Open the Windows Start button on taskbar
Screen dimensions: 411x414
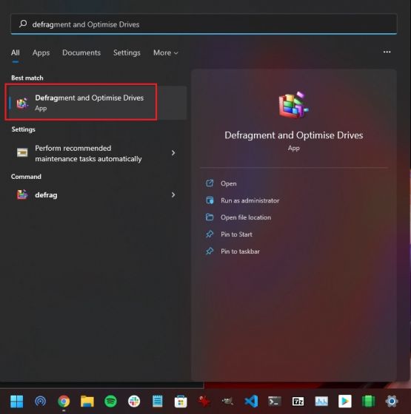(x=16, y=401)
